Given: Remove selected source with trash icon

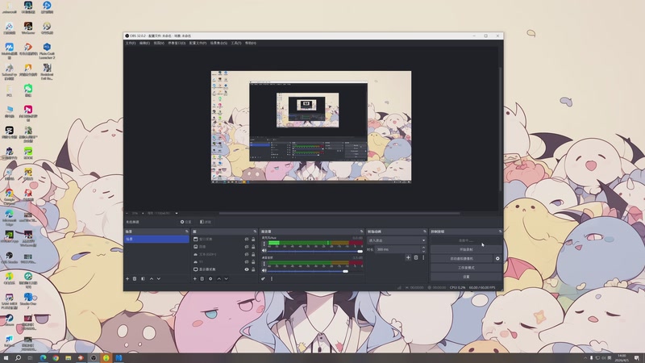Looking at the screenshot, I should (202, 278).
